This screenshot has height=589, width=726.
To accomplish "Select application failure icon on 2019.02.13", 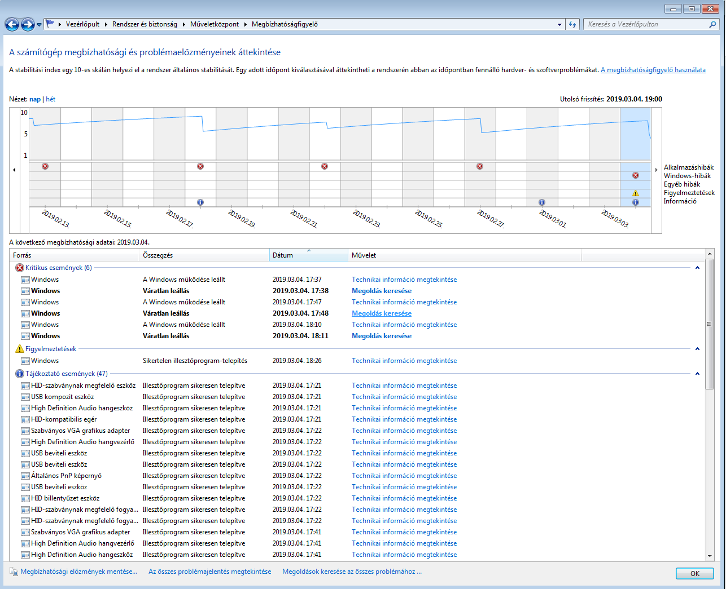I will click(x=45, y=166).
